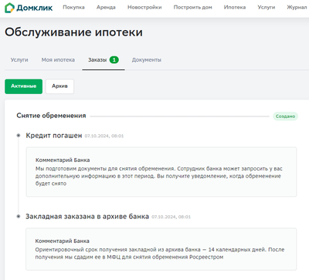Go to the Новостройки section
The height and width of the screenshot is (280, 309).
coord(144,8)
